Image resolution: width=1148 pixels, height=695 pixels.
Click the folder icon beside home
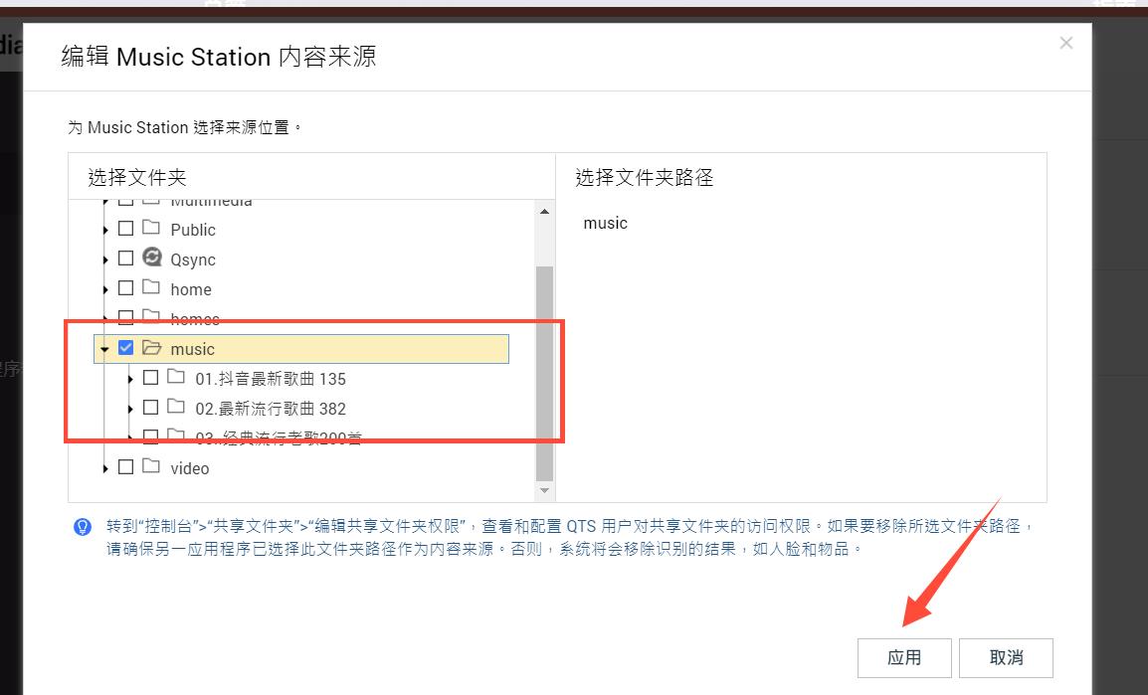click(151, 288)
